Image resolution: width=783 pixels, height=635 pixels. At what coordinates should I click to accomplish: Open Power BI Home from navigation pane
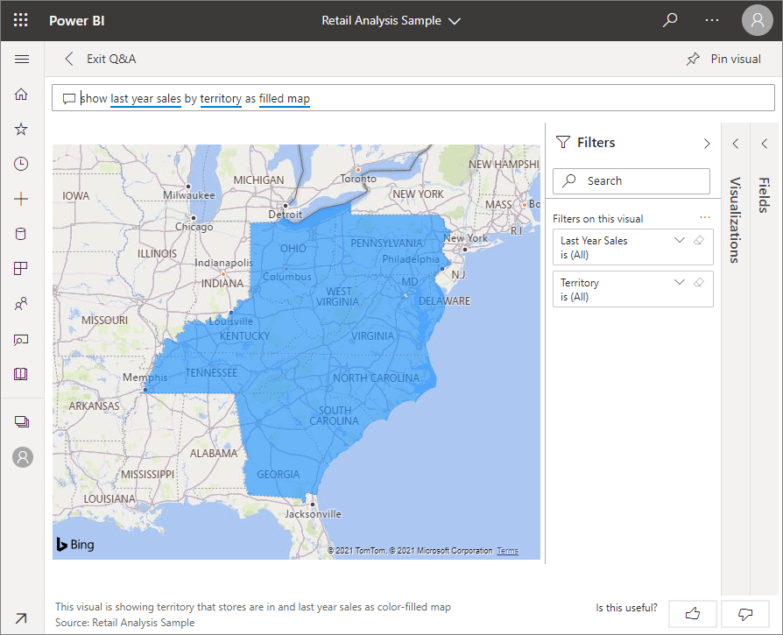tap(21, 94)
